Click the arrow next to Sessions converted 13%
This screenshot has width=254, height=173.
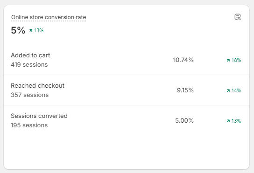pyautogui.click(x=228, y=121)
